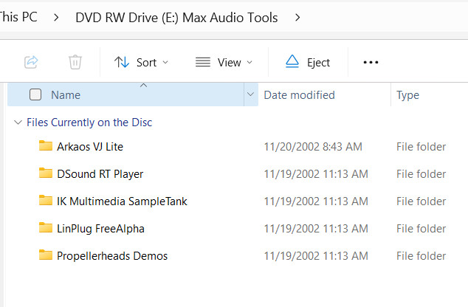Click the File folder type of IK Multimedia SampleTank
Viewport: 468px width, 307px height.
pyautogui.click(x=421, y=201)
